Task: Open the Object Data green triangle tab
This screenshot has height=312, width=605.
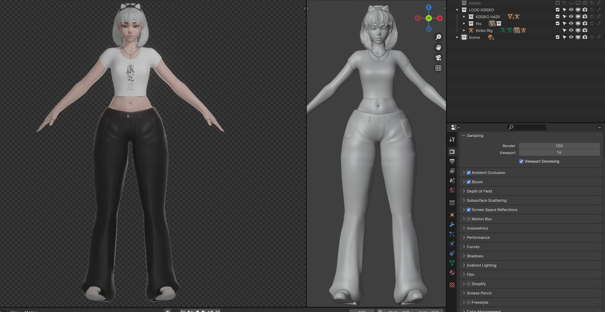Action: pos(452,263)
